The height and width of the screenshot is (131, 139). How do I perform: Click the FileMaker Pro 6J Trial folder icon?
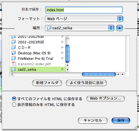(x=14, y=58)
